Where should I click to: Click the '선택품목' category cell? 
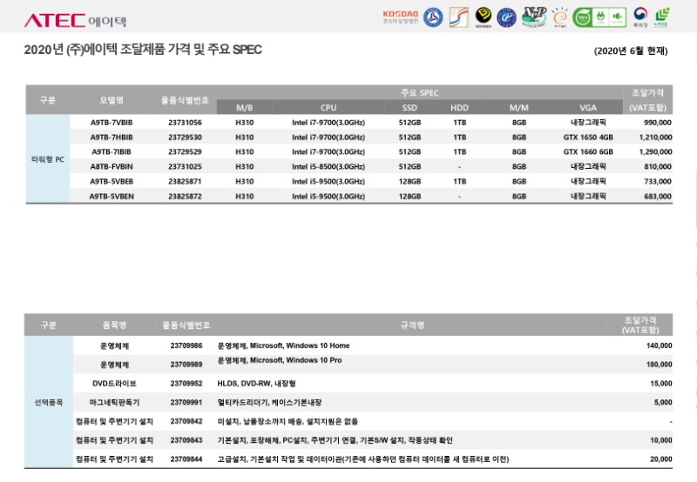pos(49,403)
